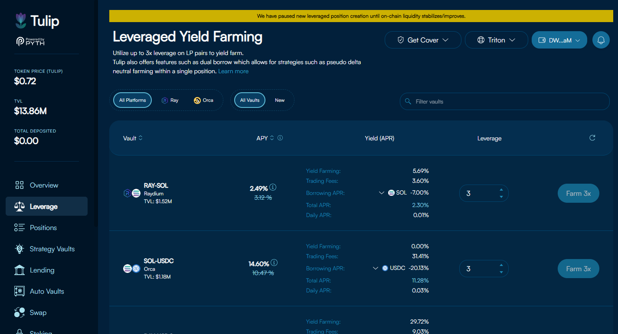Screen dimensions: 618x334
Task: Click the RAY-SOL token pair icons
Action: 132,193
